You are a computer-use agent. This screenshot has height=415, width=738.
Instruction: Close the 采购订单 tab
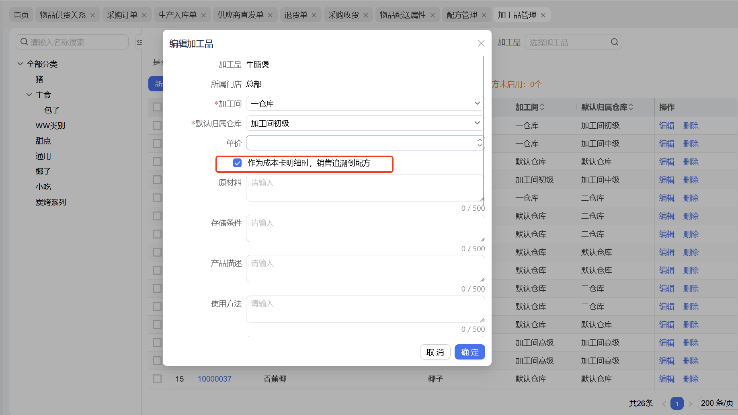tap(144, 15)
